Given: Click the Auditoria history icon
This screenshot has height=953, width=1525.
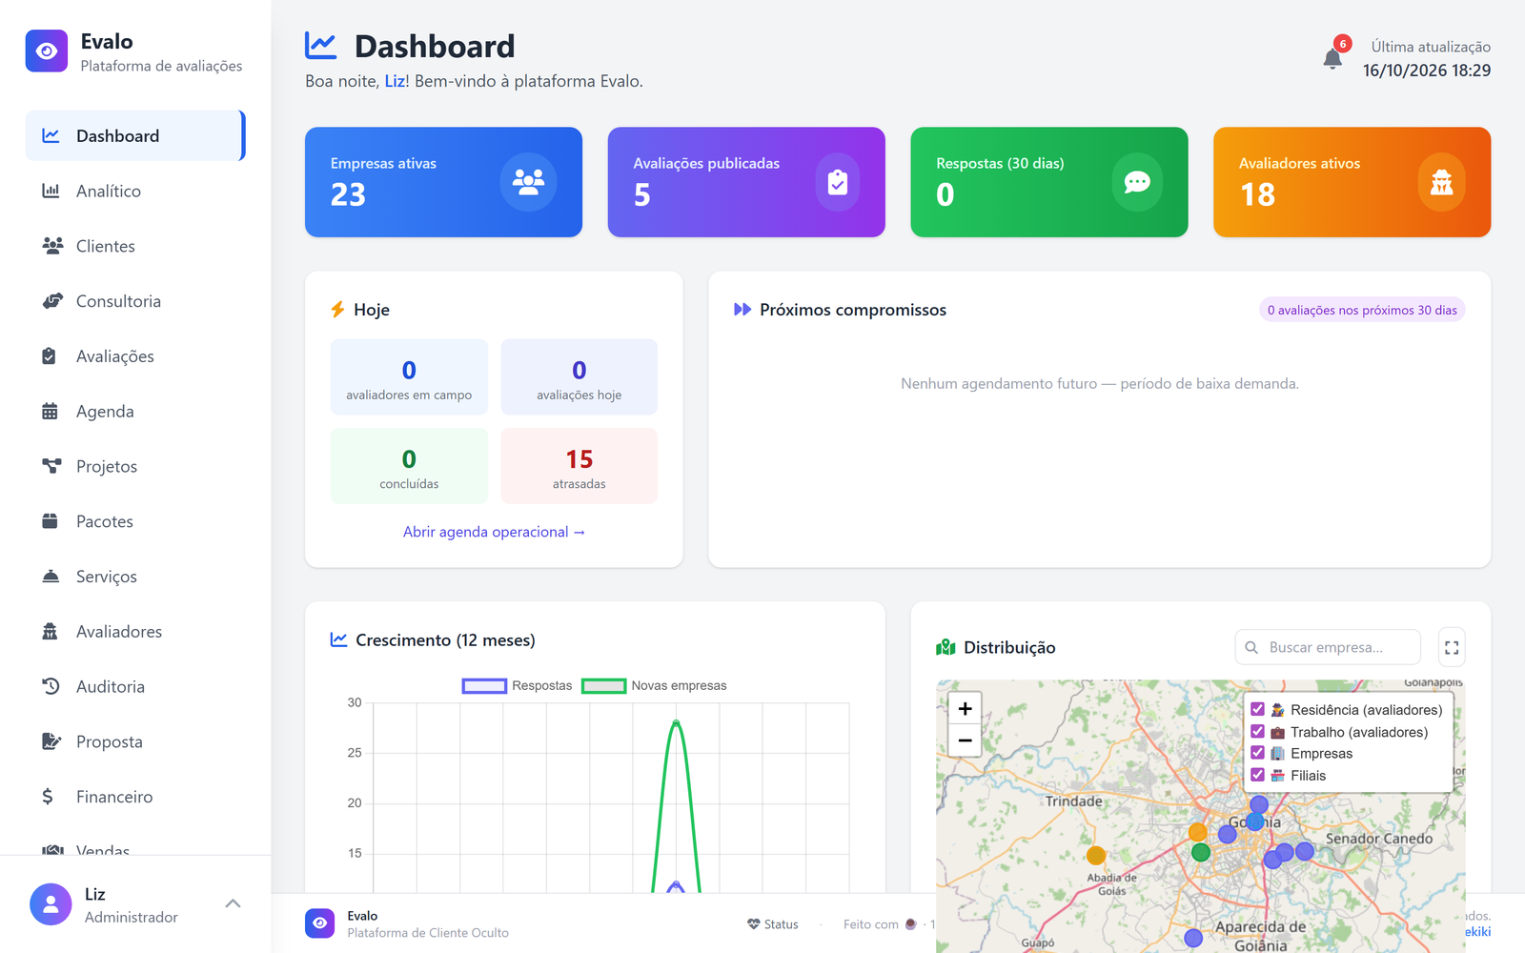Looking at the screenshot, I should coord(51,686).
